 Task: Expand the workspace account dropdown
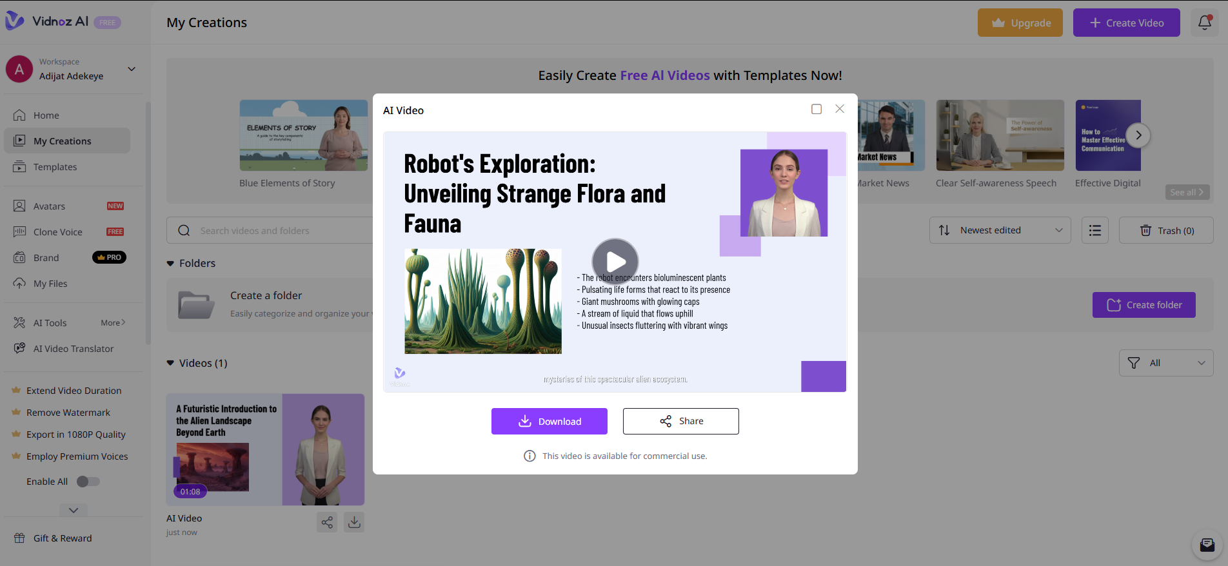click(132, 69)
